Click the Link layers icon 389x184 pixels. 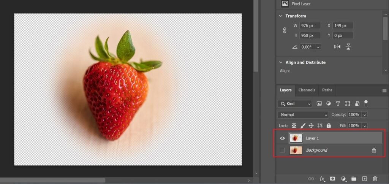coord(311,179)
